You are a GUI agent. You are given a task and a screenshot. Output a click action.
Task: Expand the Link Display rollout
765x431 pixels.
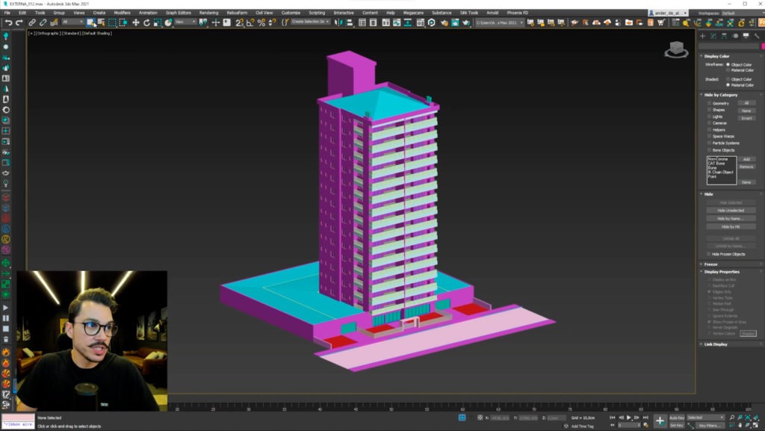(715, 344)
